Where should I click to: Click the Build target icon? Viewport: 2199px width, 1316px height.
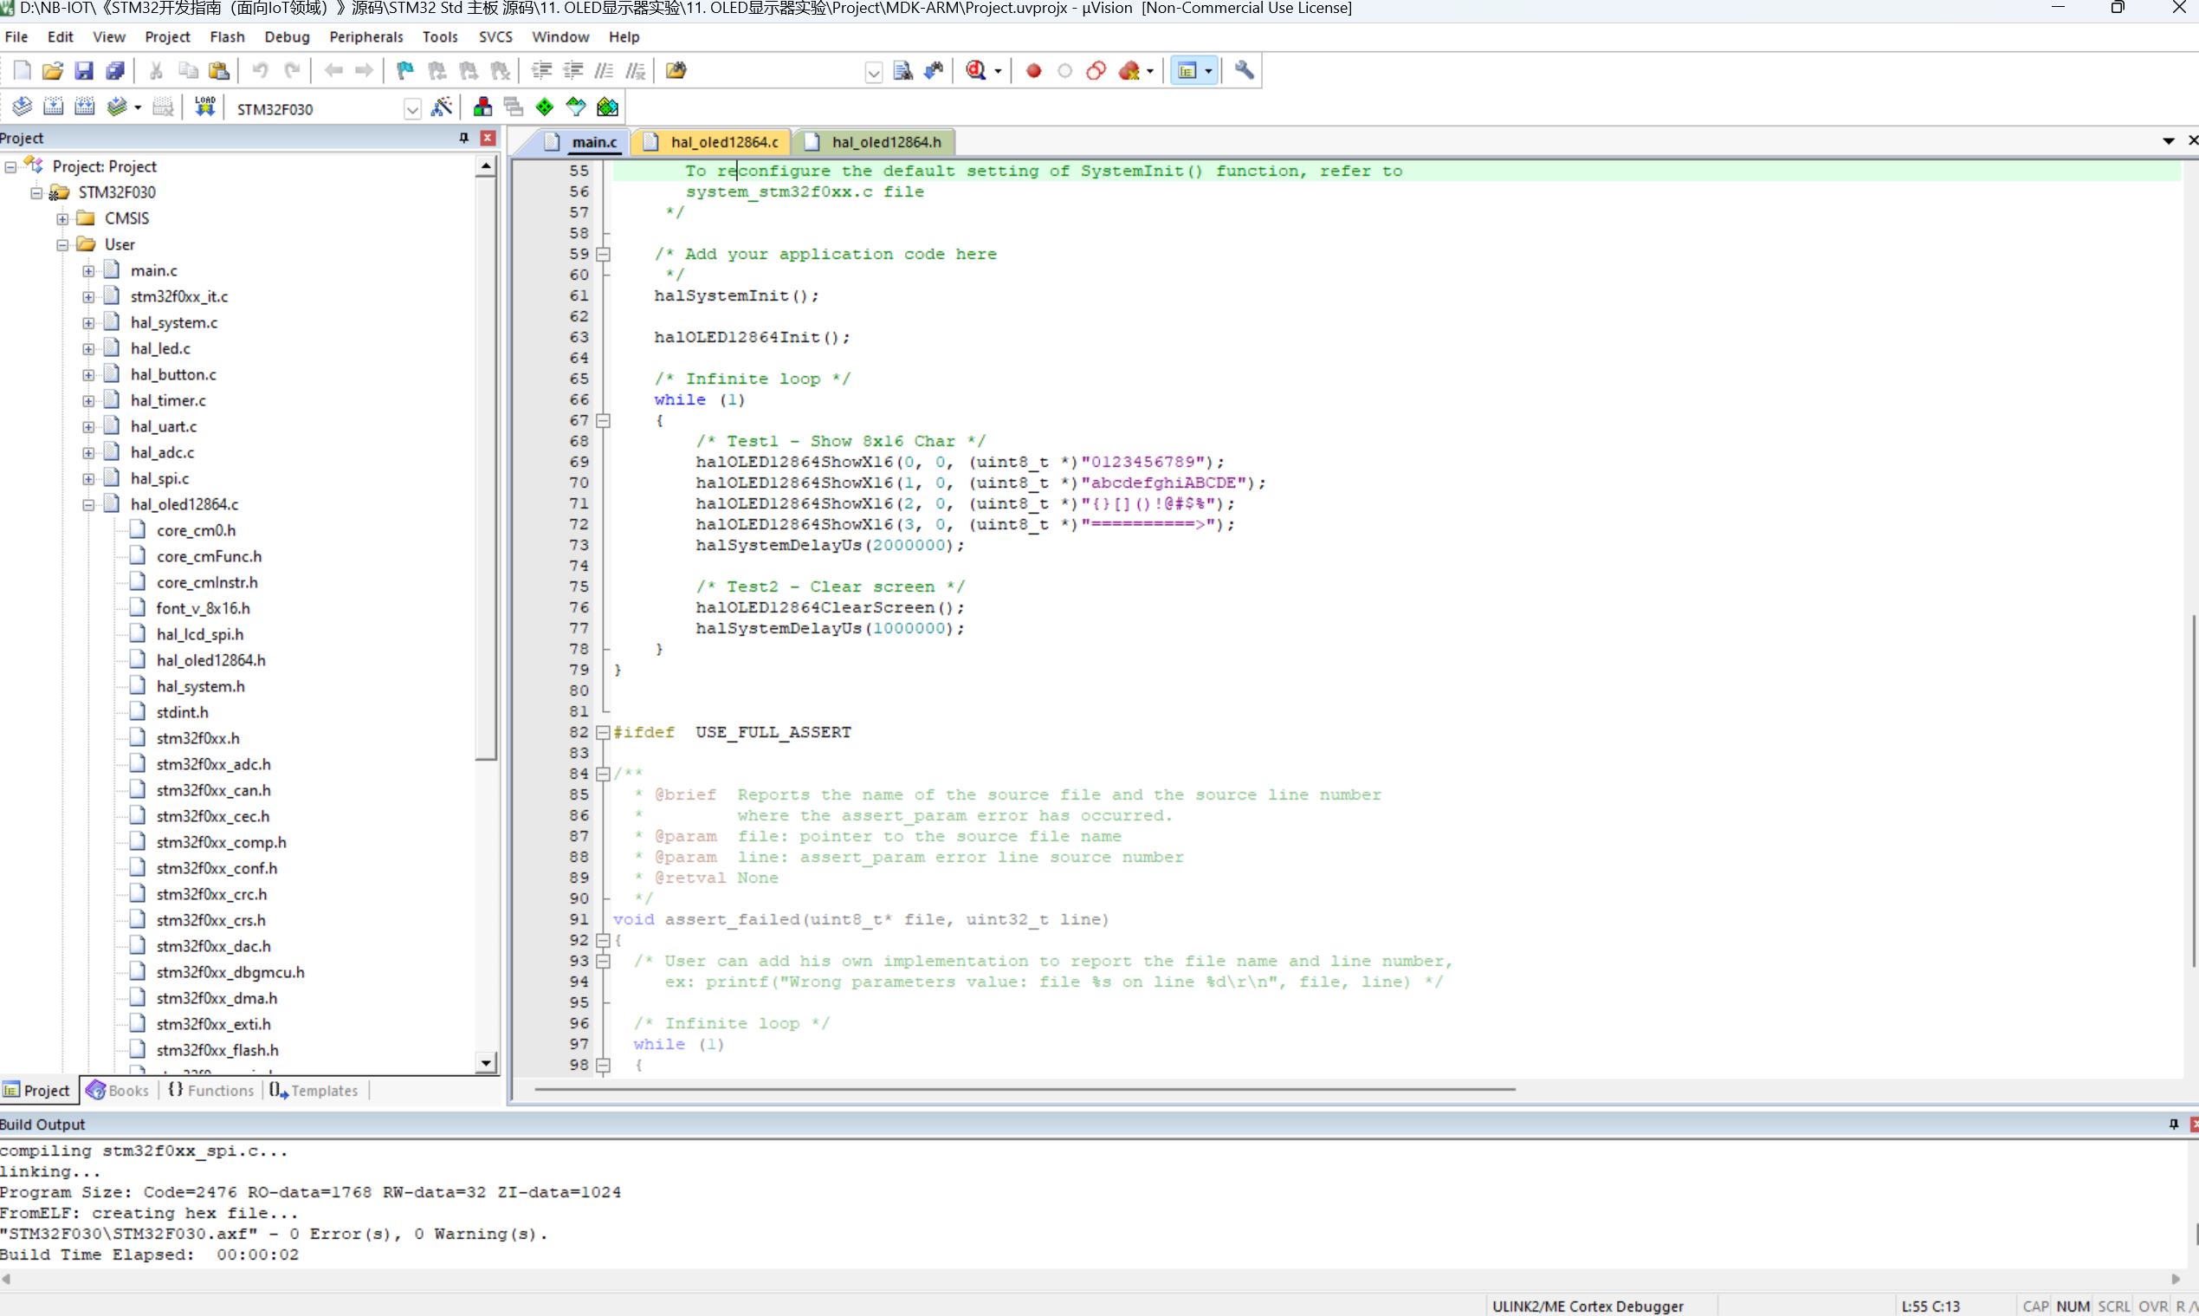click(x=53, y=107)
